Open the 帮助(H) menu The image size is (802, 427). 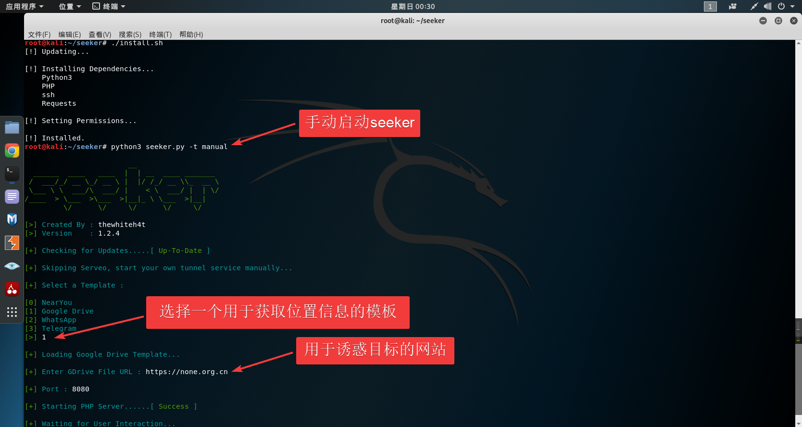191,34
